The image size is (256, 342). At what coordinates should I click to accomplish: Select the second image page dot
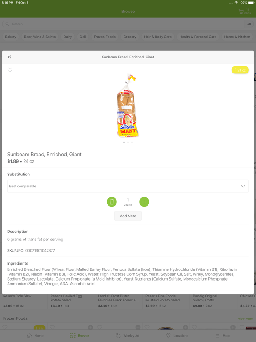click(x=128, y=142)
